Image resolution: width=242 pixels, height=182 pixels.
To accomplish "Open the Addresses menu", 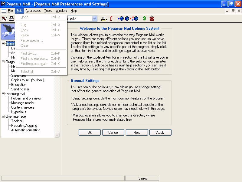I will tap(33, 11).
